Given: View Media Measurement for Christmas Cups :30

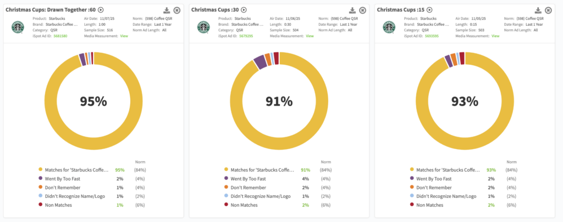Looking at the screenshot, I should tap(310, 36).
